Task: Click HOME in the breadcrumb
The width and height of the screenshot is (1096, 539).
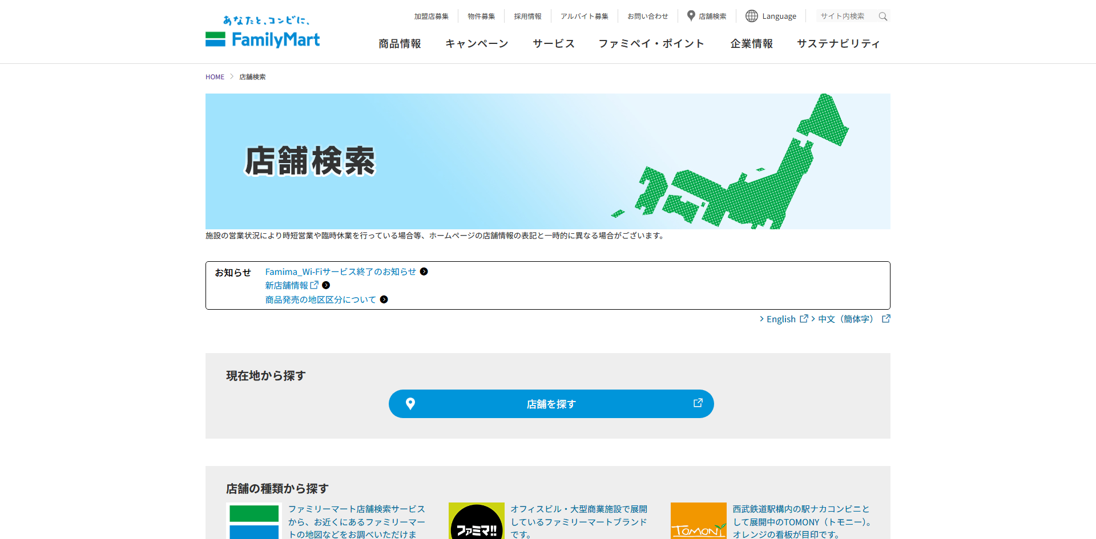Action: pos(215,77)
